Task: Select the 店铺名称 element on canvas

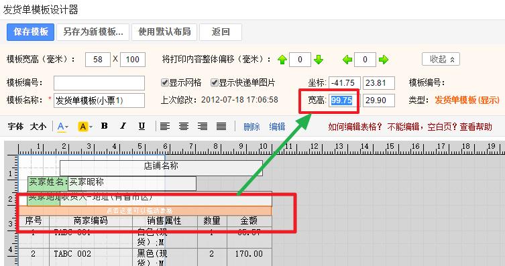Action: [x=161, y=168]
